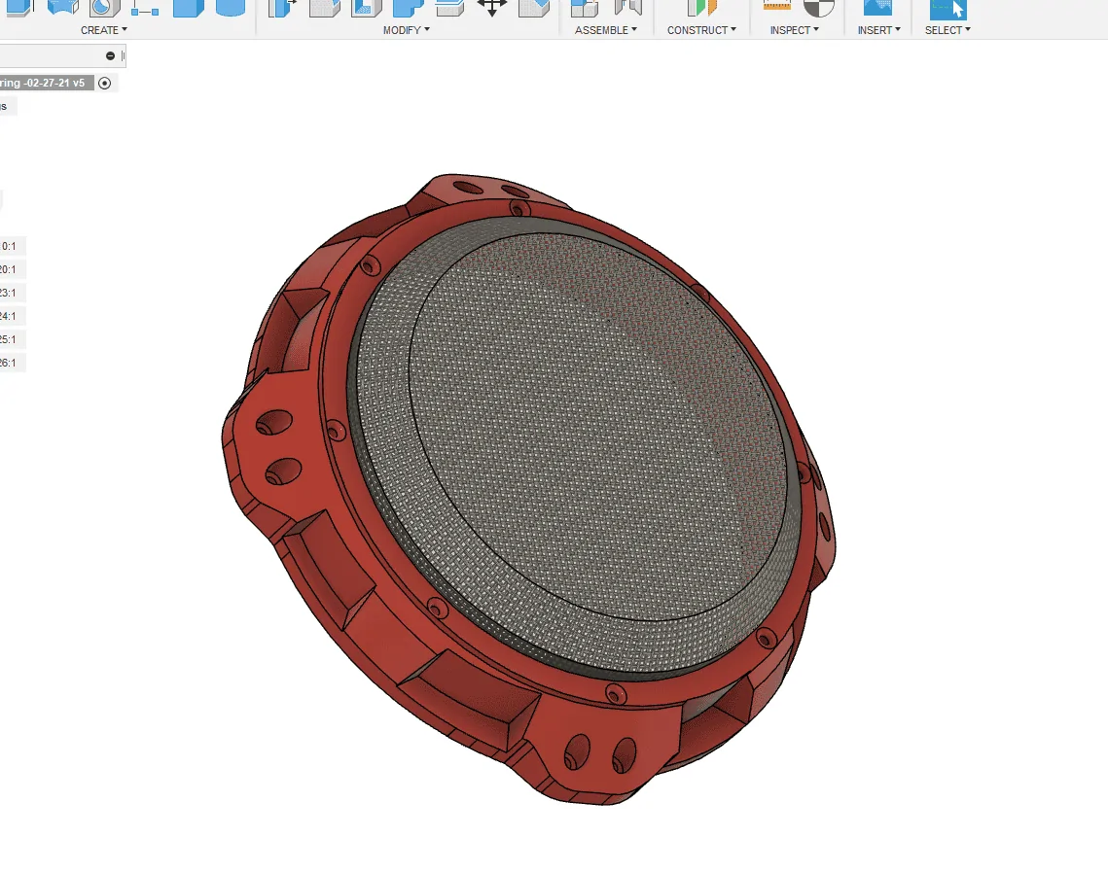Select the Box primitive tool
Viewport: 1108px width, 873px height.
tap(189, 7)
